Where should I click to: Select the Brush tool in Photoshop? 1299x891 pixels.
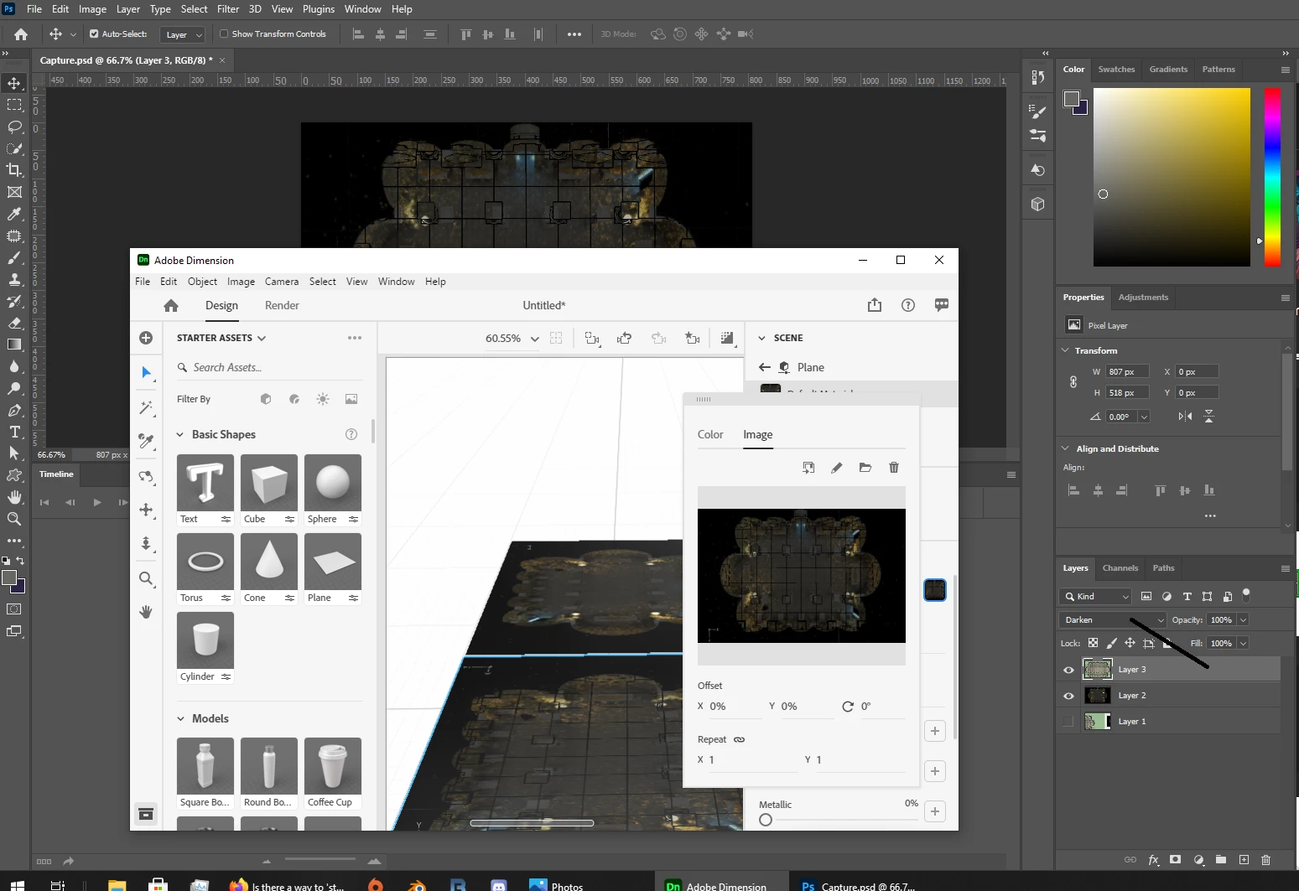pyautogui.click(x=14, y=257)
